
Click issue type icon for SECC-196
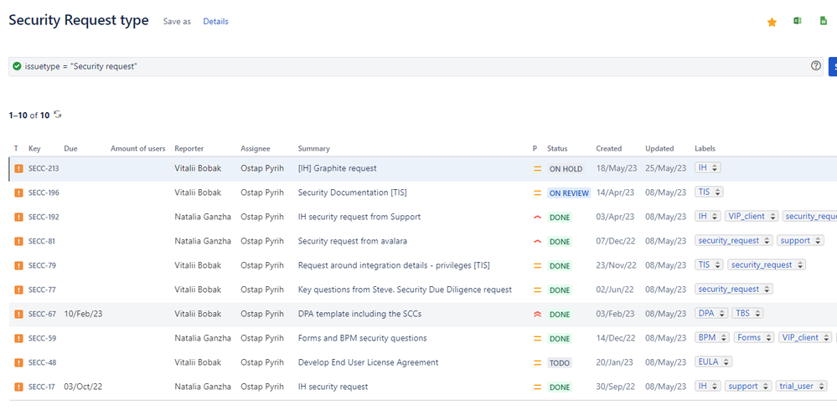pyautogui.click(x=18, y=193)
